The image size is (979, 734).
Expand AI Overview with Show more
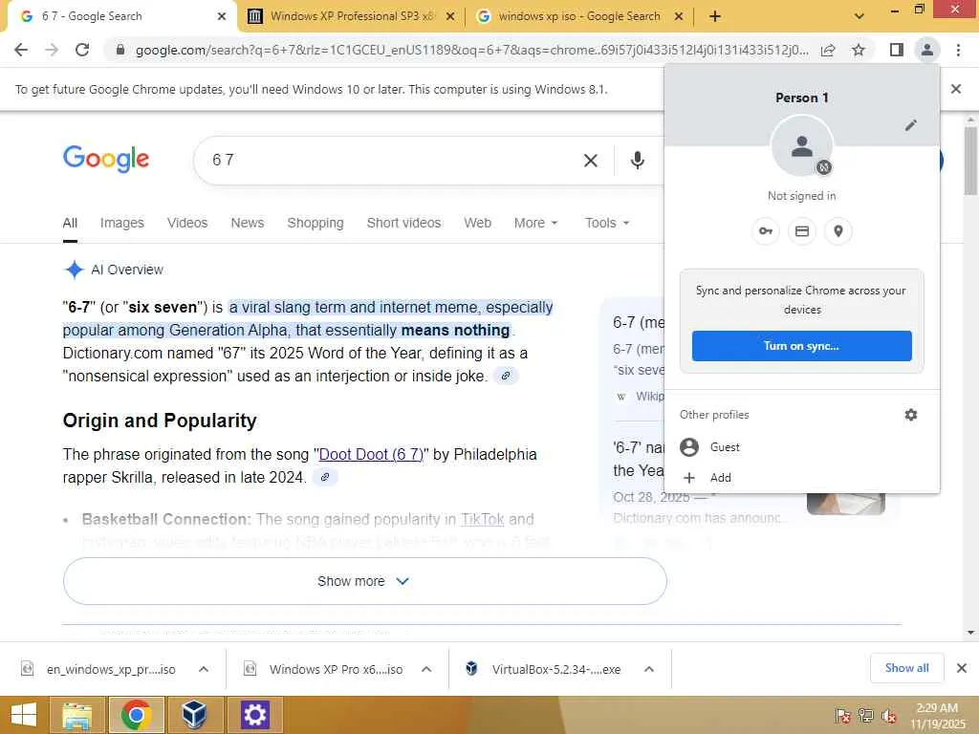[364, 581]
